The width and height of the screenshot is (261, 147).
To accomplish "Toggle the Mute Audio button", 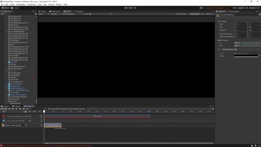I will (x=195, y=14).
